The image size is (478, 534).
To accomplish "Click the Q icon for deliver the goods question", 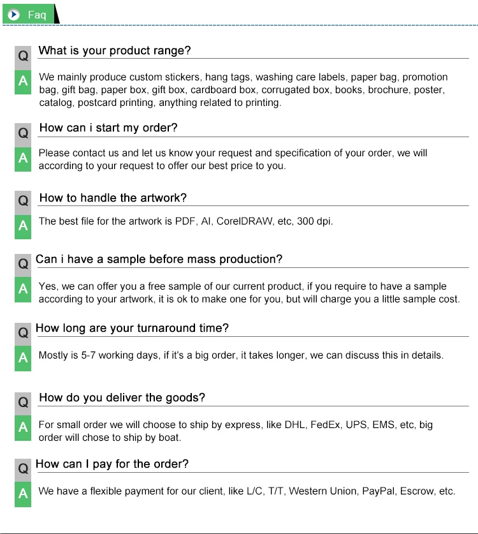I will point(23,403).
